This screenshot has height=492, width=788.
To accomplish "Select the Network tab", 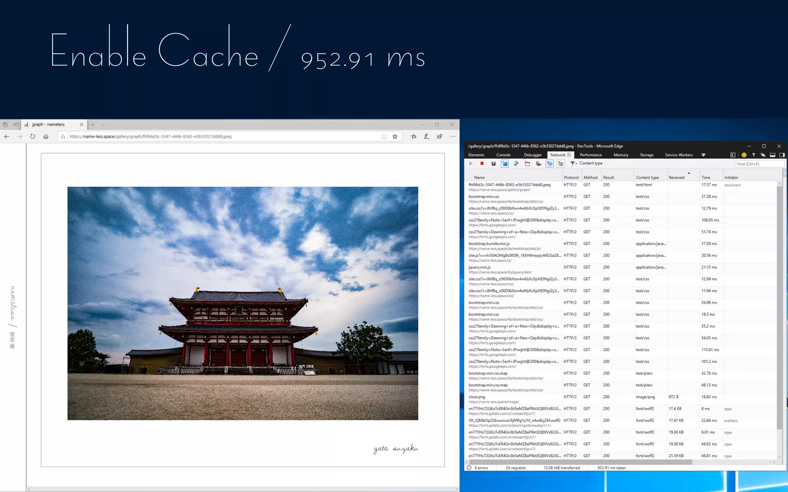I will pyautogui.click(x=561, y=155).
